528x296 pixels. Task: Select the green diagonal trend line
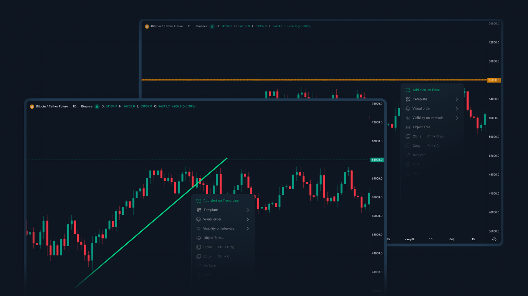pyautogui.click(x=151, y=223)
